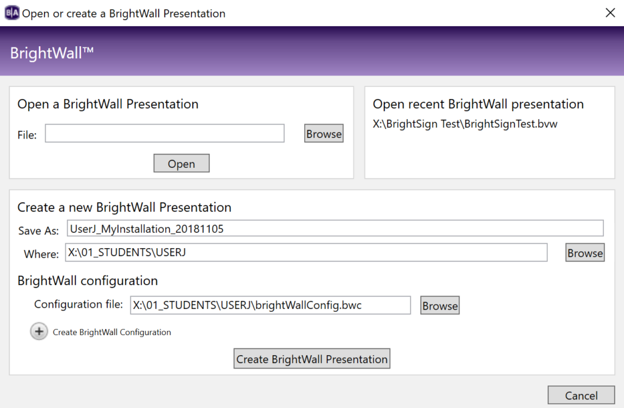Viewport: 624px width, 408px height.
Task: Click the 'Open a BrightWall Presentation' heading
Action: click(x=108, y=104)
